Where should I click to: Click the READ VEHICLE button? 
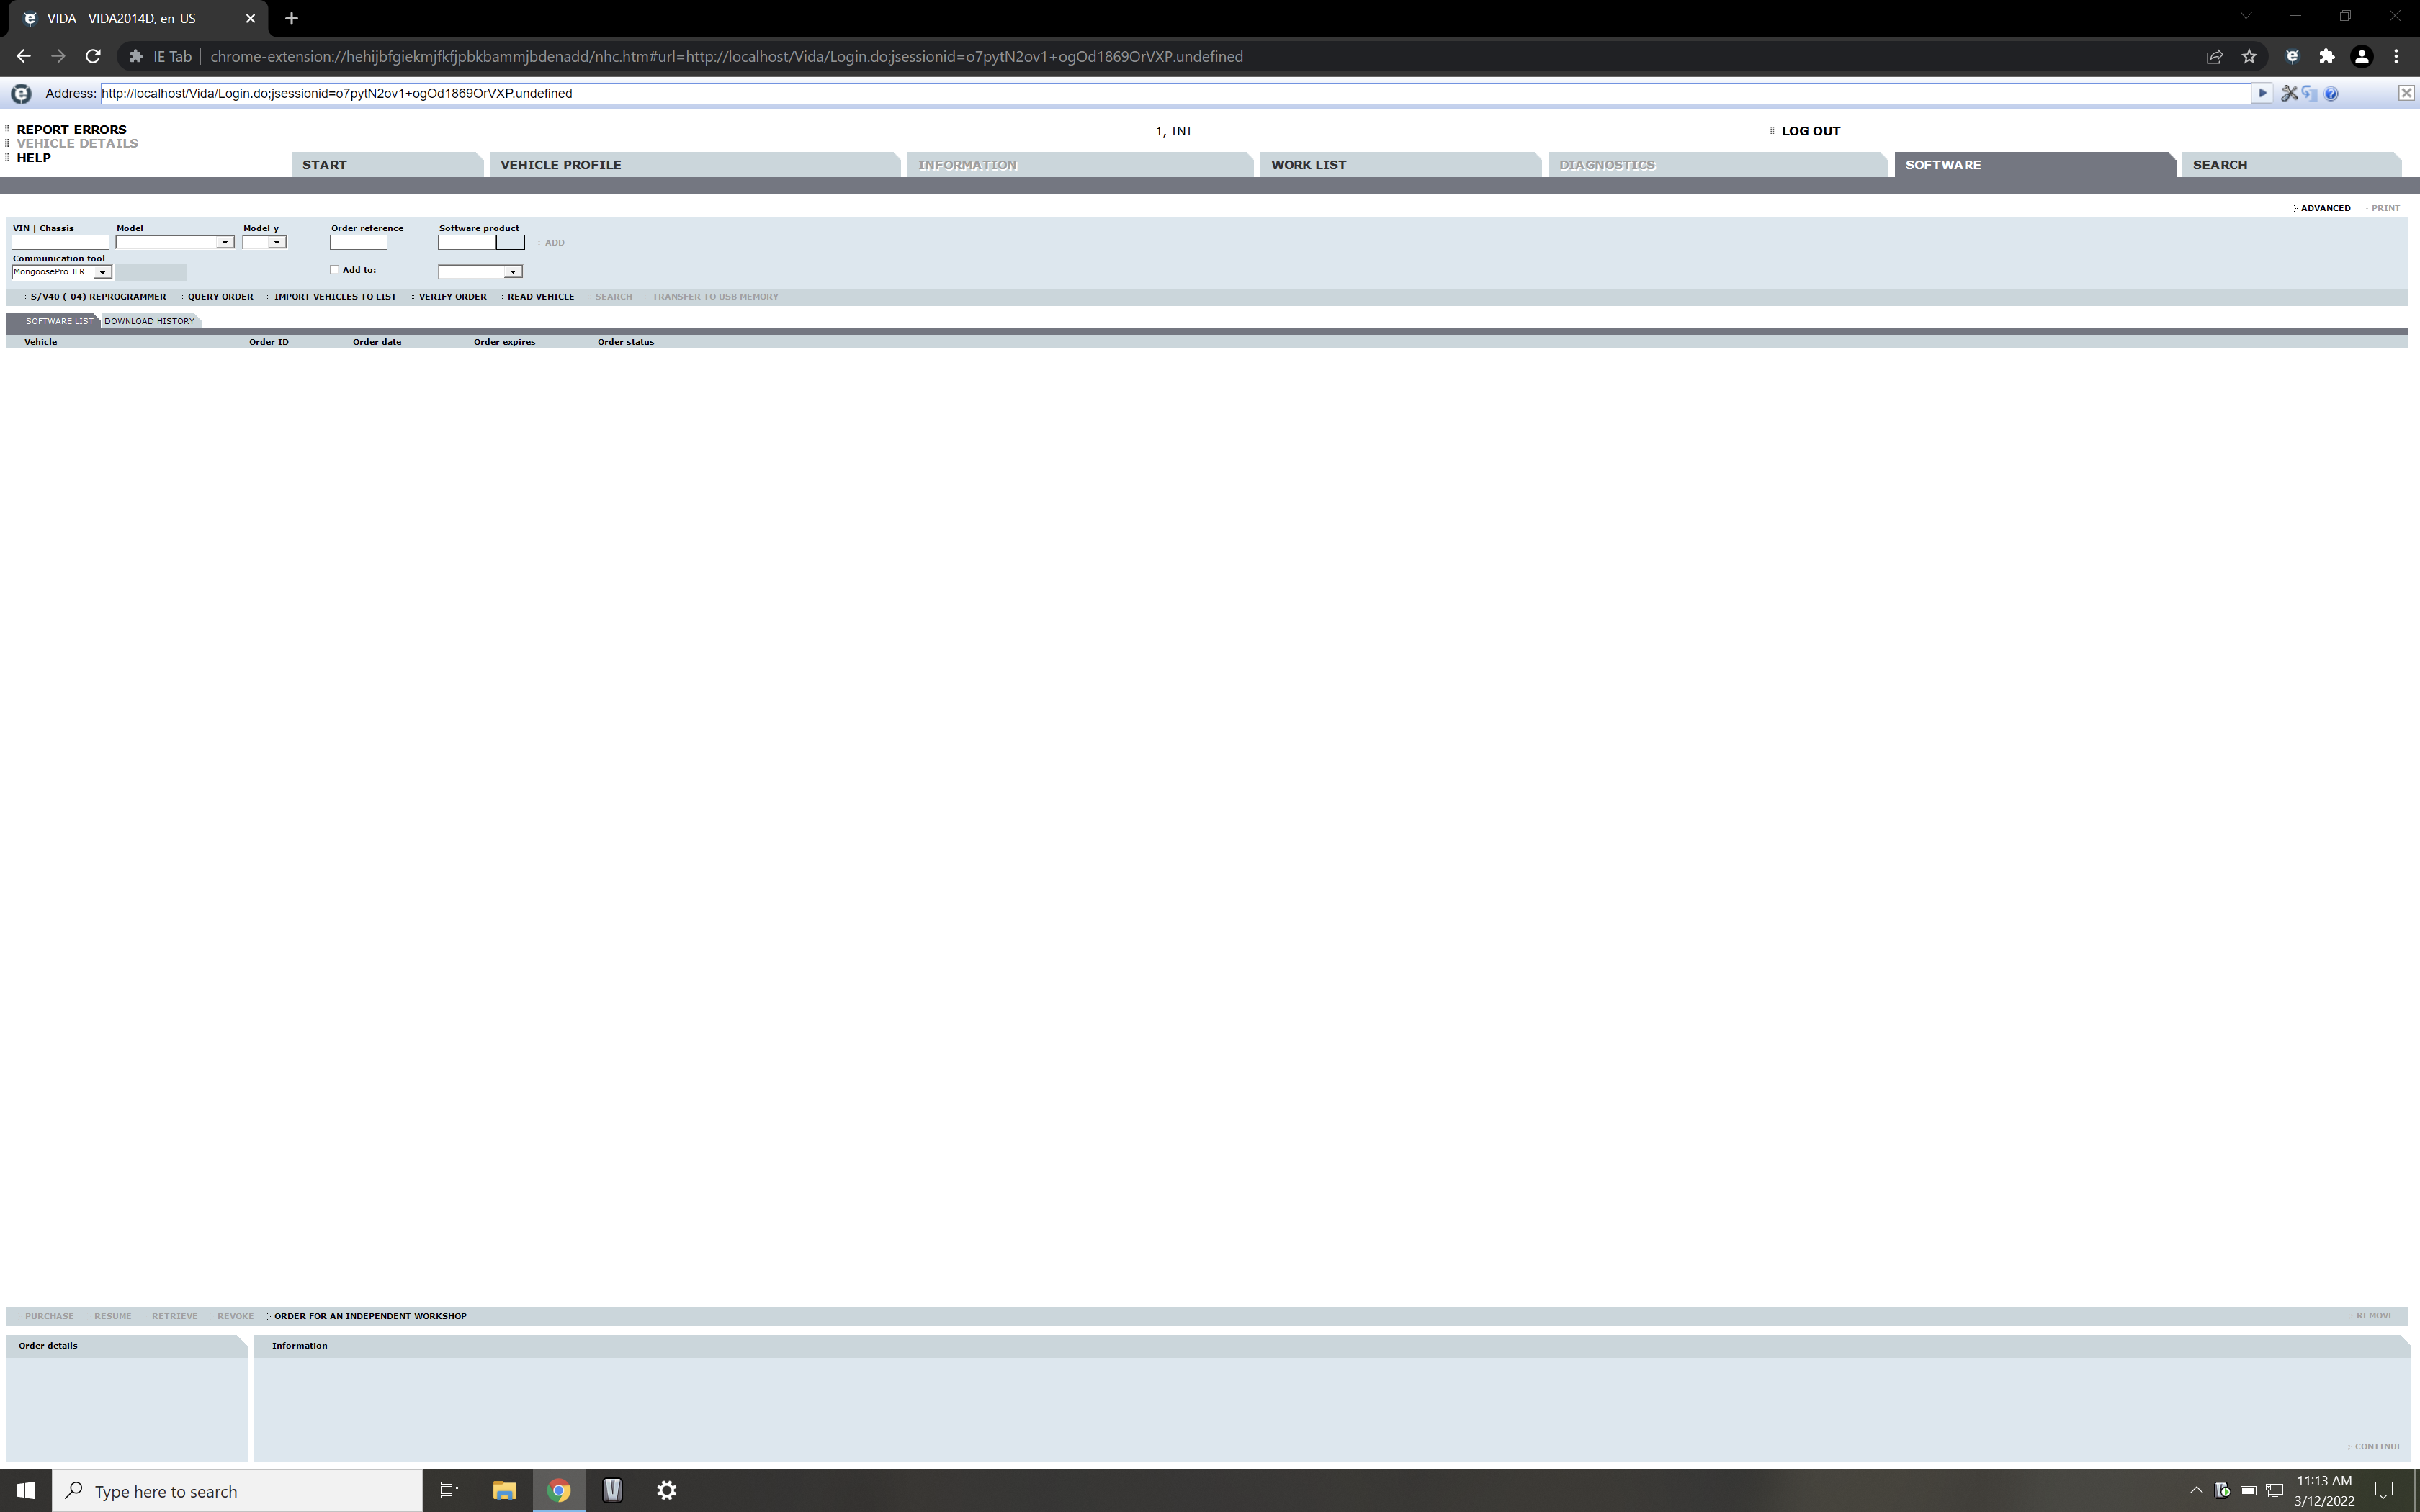click(x=540, y=296)
